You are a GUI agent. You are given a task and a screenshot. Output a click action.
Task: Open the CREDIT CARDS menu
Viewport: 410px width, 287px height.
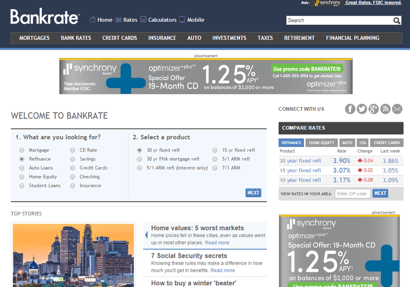click(120, 38)
